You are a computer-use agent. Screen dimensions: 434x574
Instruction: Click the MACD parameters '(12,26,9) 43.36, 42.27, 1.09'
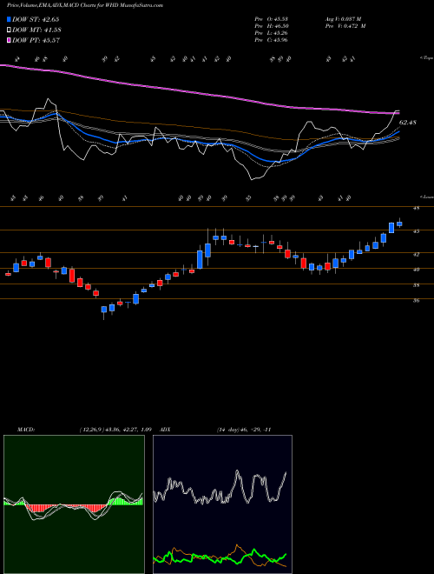[116, 430]
